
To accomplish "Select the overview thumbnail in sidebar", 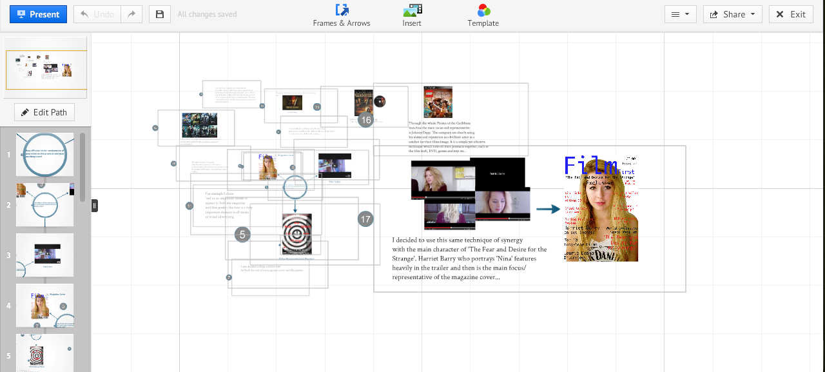I will (x=46, y=68).
